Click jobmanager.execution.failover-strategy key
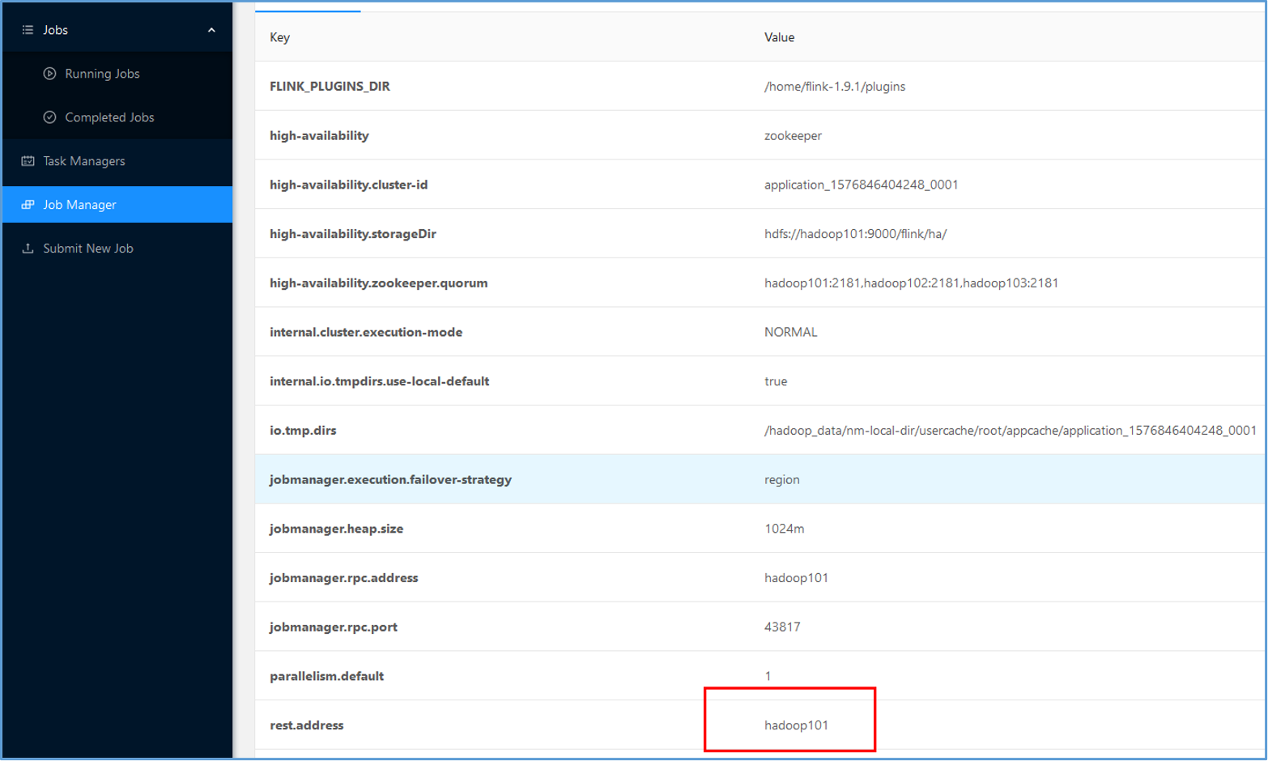The image size is (1268, 761). [390, 479]
